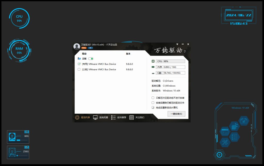Image resolution: width=264 pixels, height=166 pixels.
Task: Click the wrench tools hexagon icon
Action: 225,142
